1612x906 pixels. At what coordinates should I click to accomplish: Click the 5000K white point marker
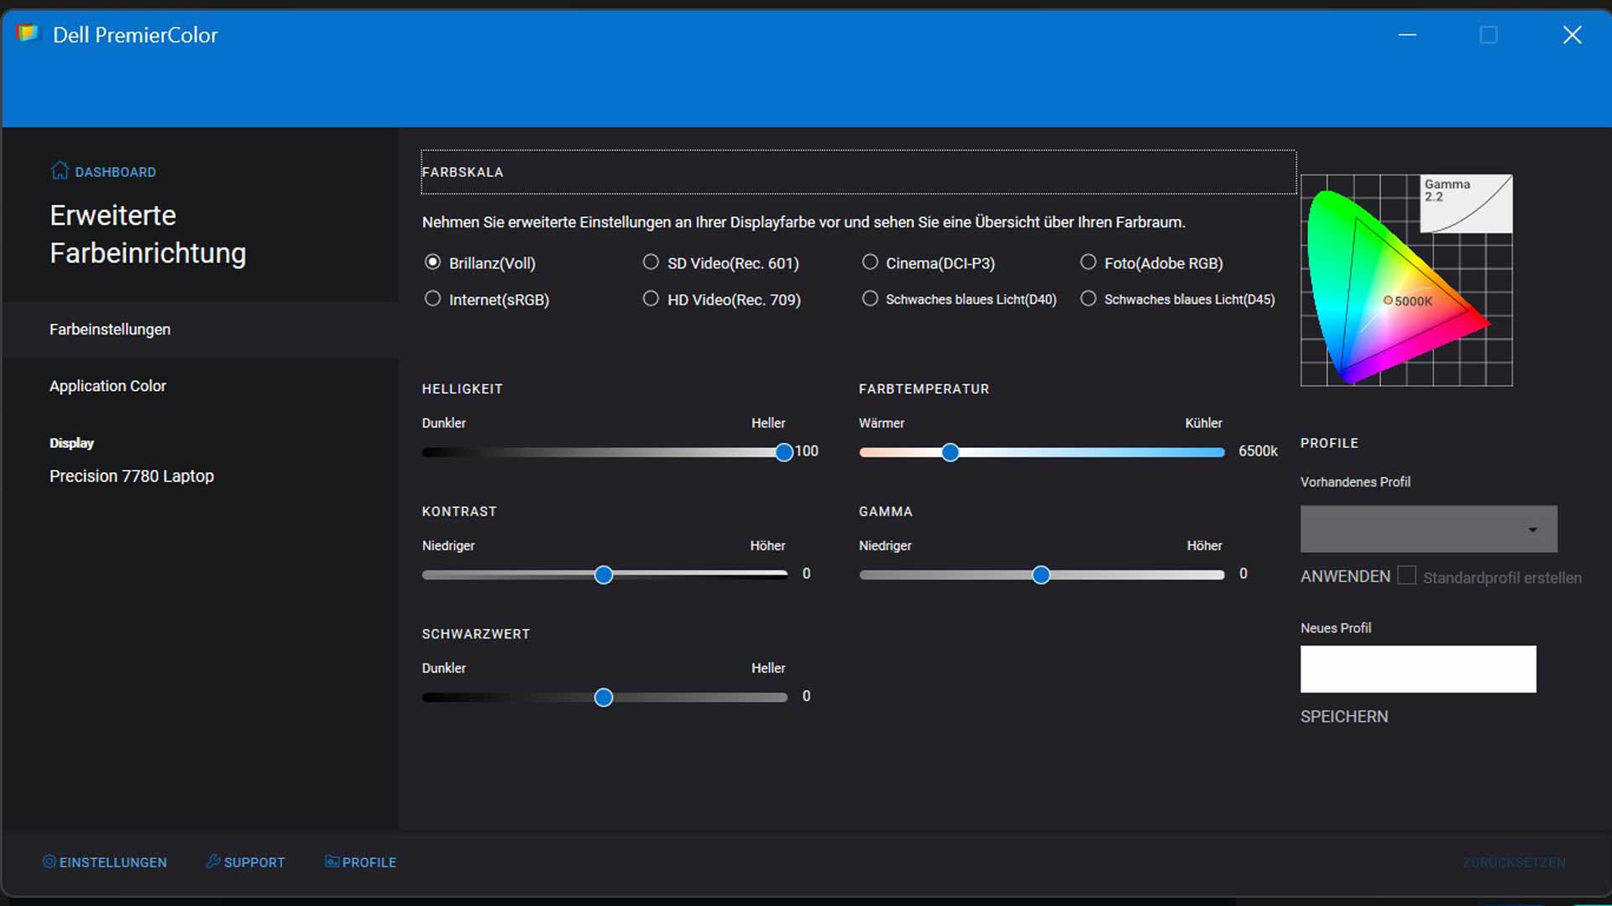[1388, 300]
